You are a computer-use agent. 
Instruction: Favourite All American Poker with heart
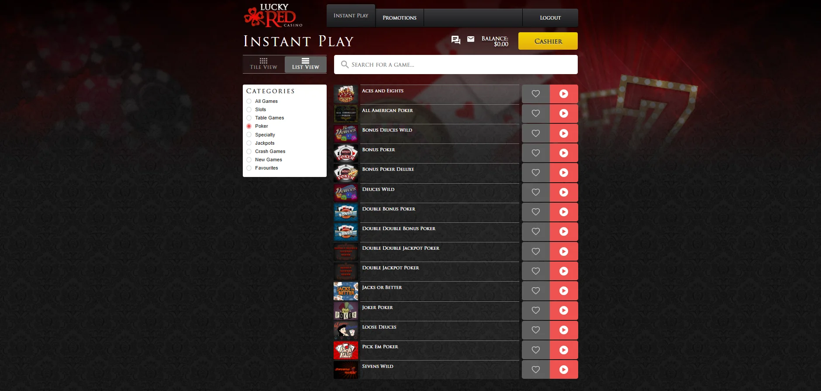(536, 113)
